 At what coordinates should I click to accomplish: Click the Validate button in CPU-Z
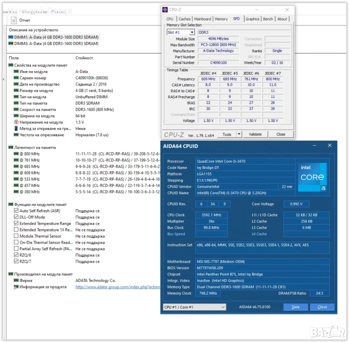click(x=255, y=134)
